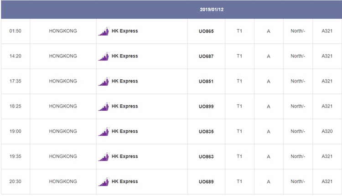This screenshot has width=342, height=196.
Task: Select the 20:30 departure time cell
Action: coord(15,181)
